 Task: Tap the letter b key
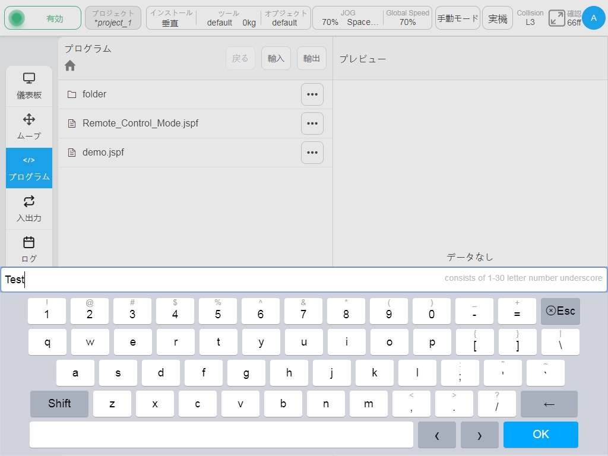point(283,404)
